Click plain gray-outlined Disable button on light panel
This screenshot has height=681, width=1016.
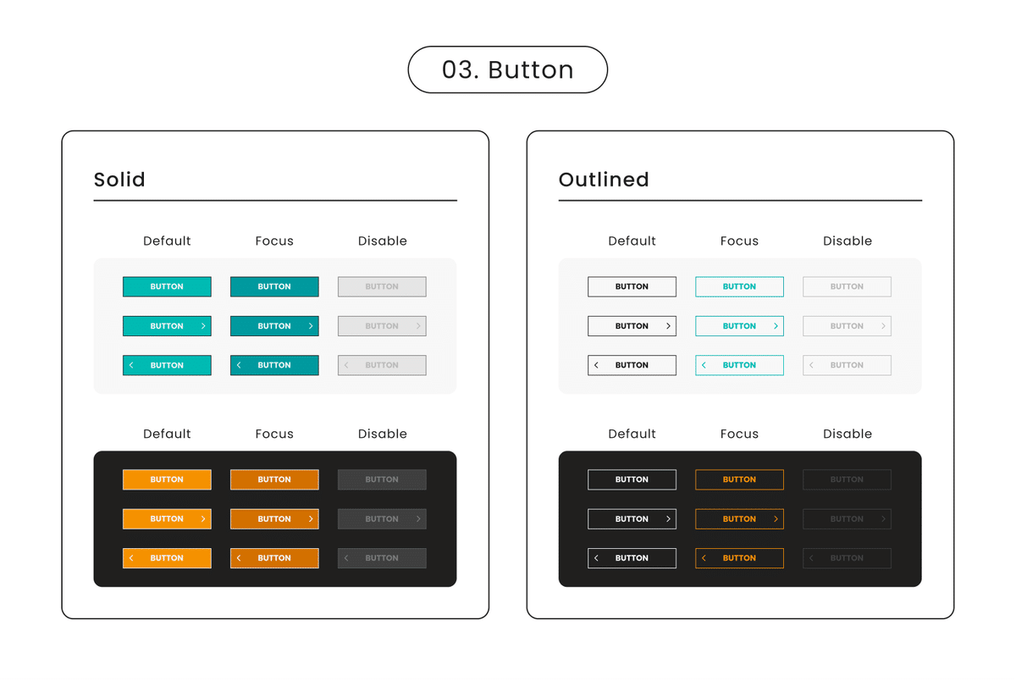coord(847,286)
